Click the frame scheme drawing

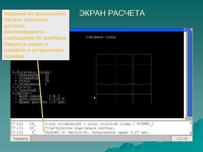pos(124,79)
